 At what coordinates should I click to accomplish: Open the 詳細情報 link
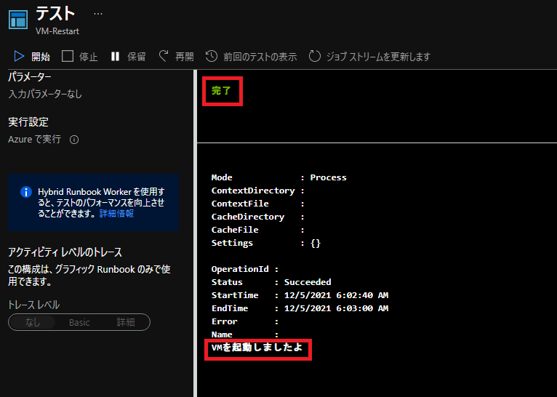[x=116, y=214]
